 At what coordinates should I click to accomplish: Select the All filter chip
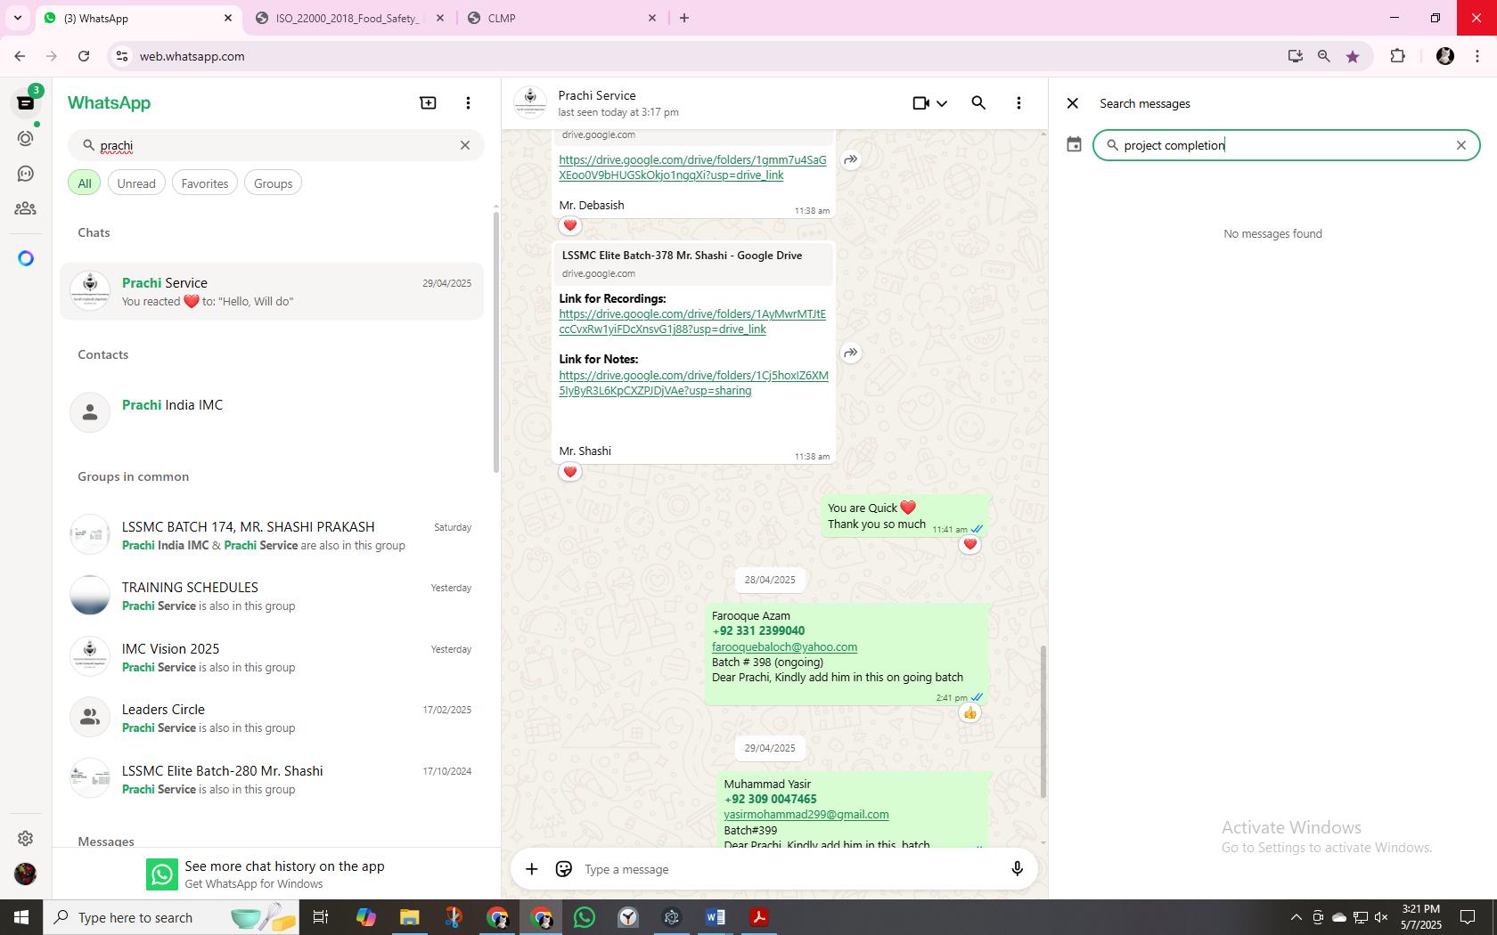85,183
